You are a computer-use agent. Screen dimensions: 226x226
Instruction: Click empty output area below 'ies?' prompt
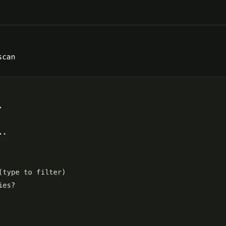113,208
